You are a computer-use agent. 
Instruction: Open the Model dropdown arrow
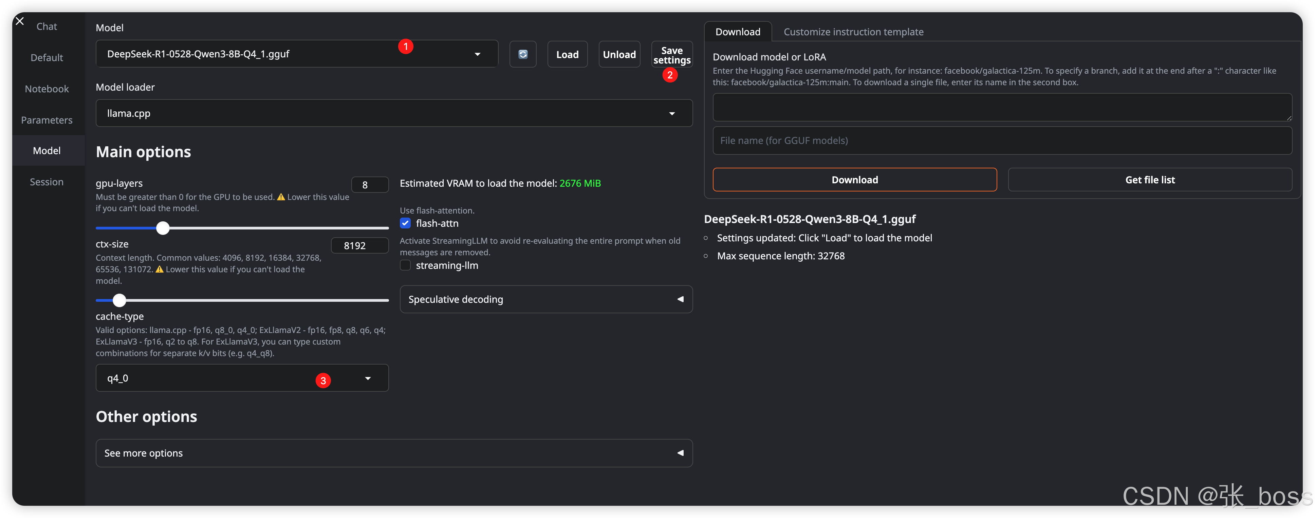[477, 54]
